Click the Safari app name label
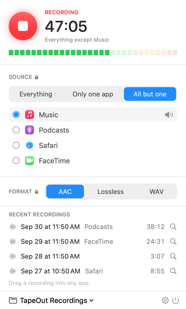186x309 pixels. coord(48,145)
